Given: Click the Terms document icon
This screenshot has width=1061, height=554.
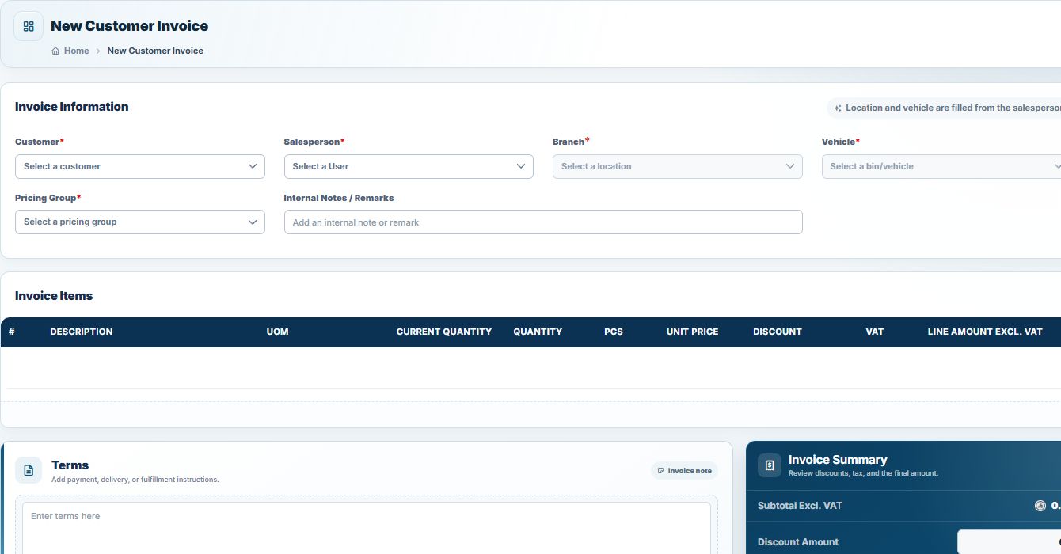Looking at the screenshot, I should coord(29,470).
